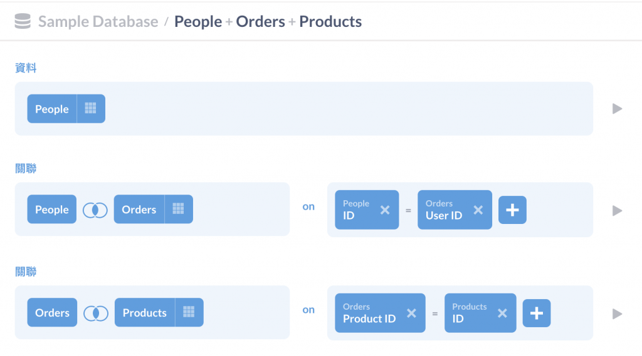Select the People data source table

tap(52, 109)
